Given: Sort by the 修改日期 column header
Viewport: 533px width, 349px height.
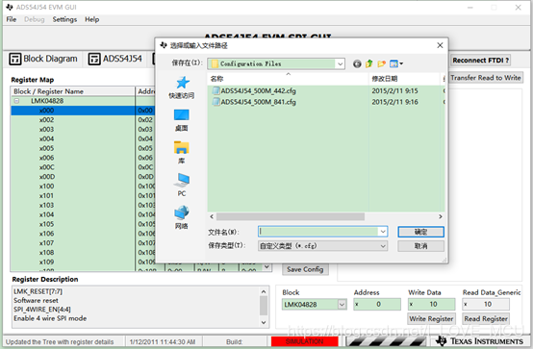Looking at the screenshot, I should tap(404, 79).
